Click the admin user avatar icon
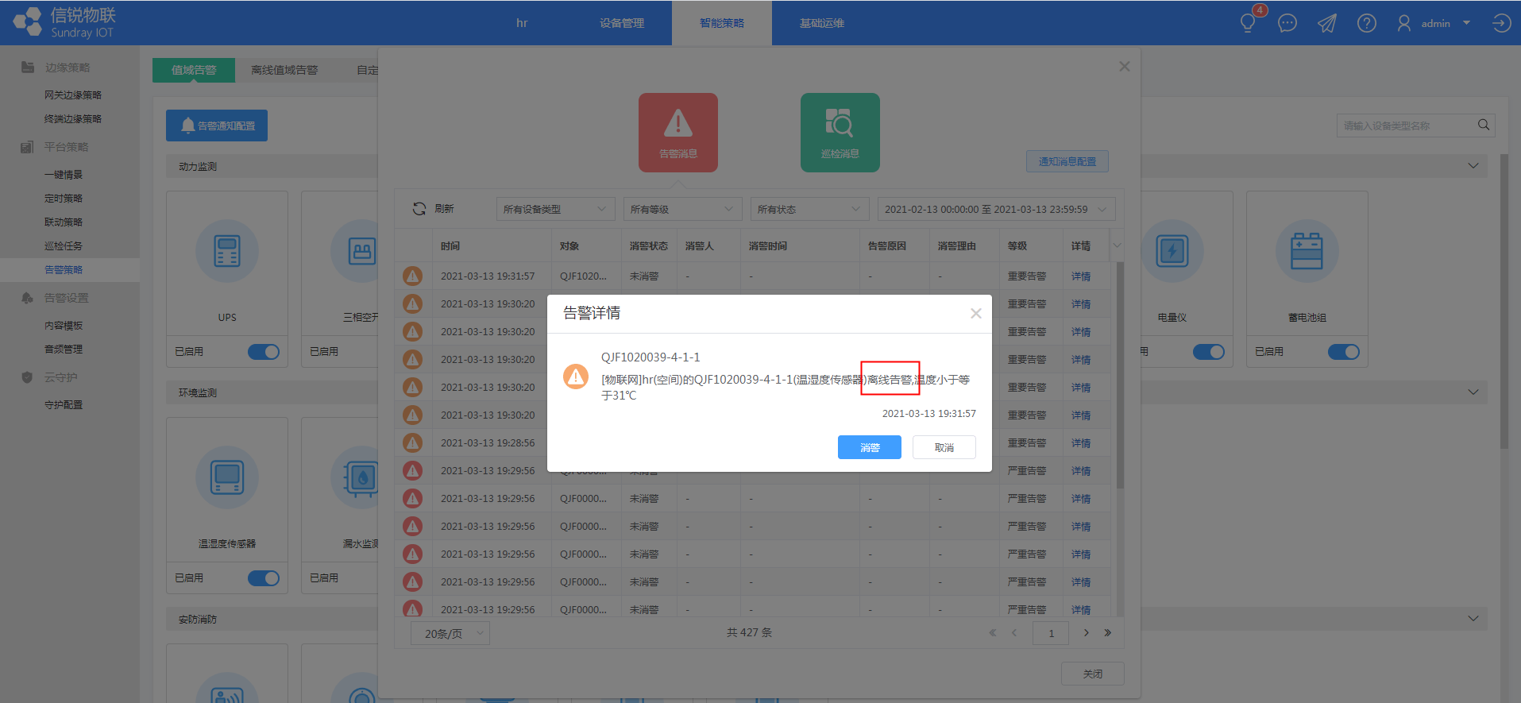Image resolution: width=1521 pixels, height=703 pixels. [1404, 23]
